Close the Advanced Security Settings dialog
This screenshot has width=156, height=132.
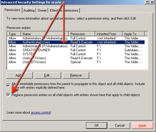[152, 2]
